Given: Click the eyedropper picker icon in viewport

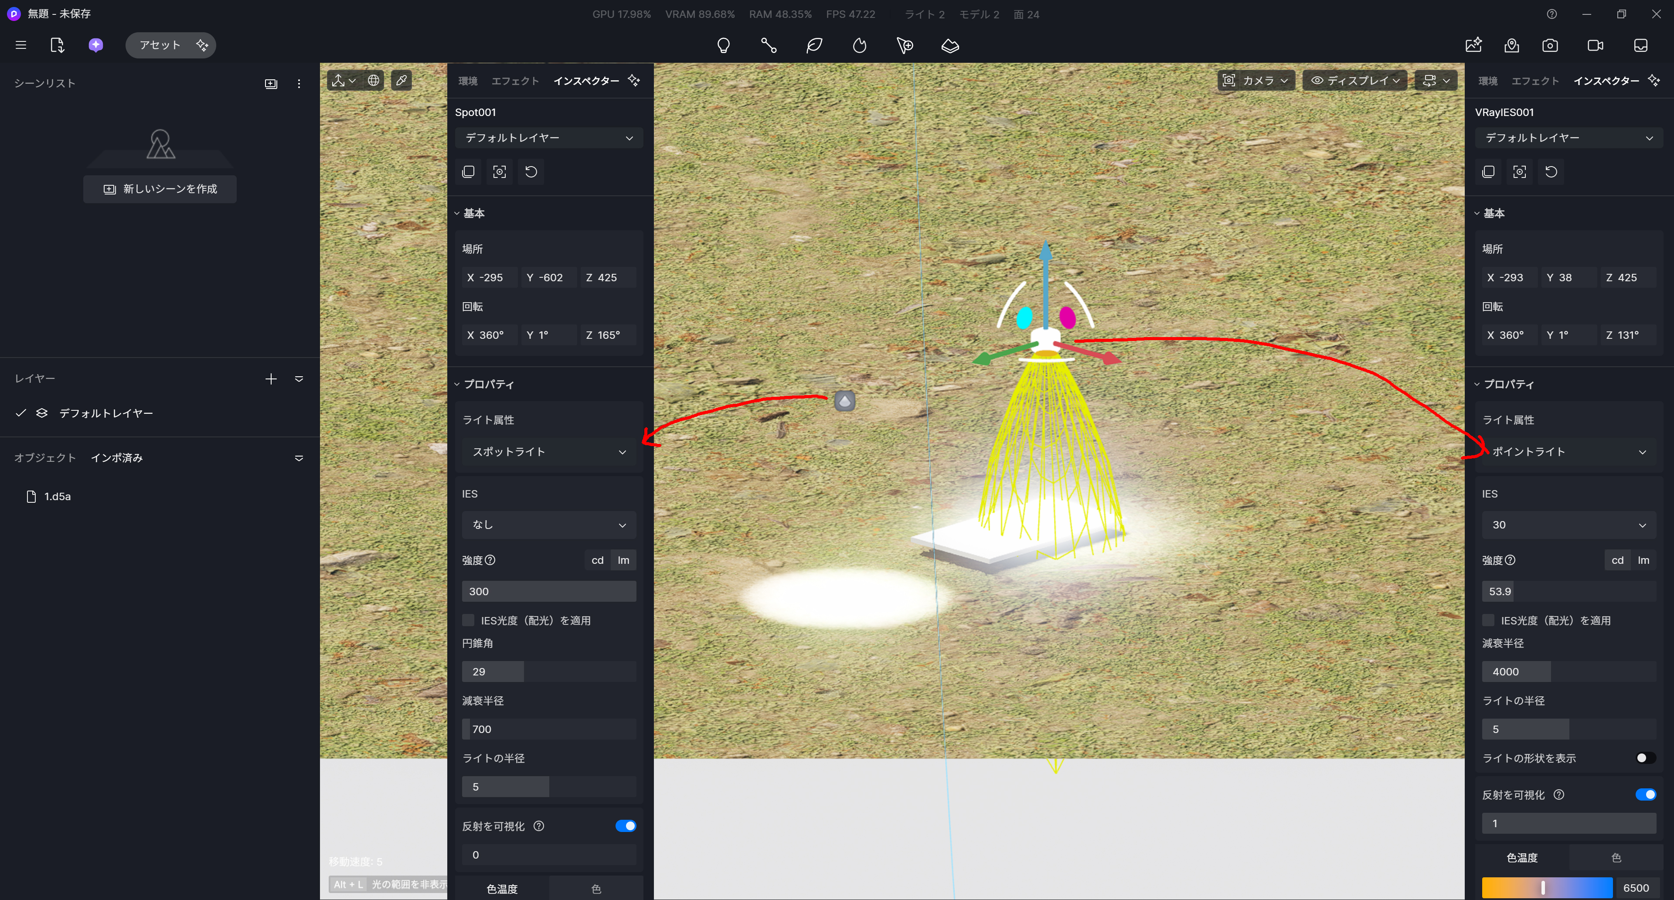Looking at the screenshot, I should 401,81.
